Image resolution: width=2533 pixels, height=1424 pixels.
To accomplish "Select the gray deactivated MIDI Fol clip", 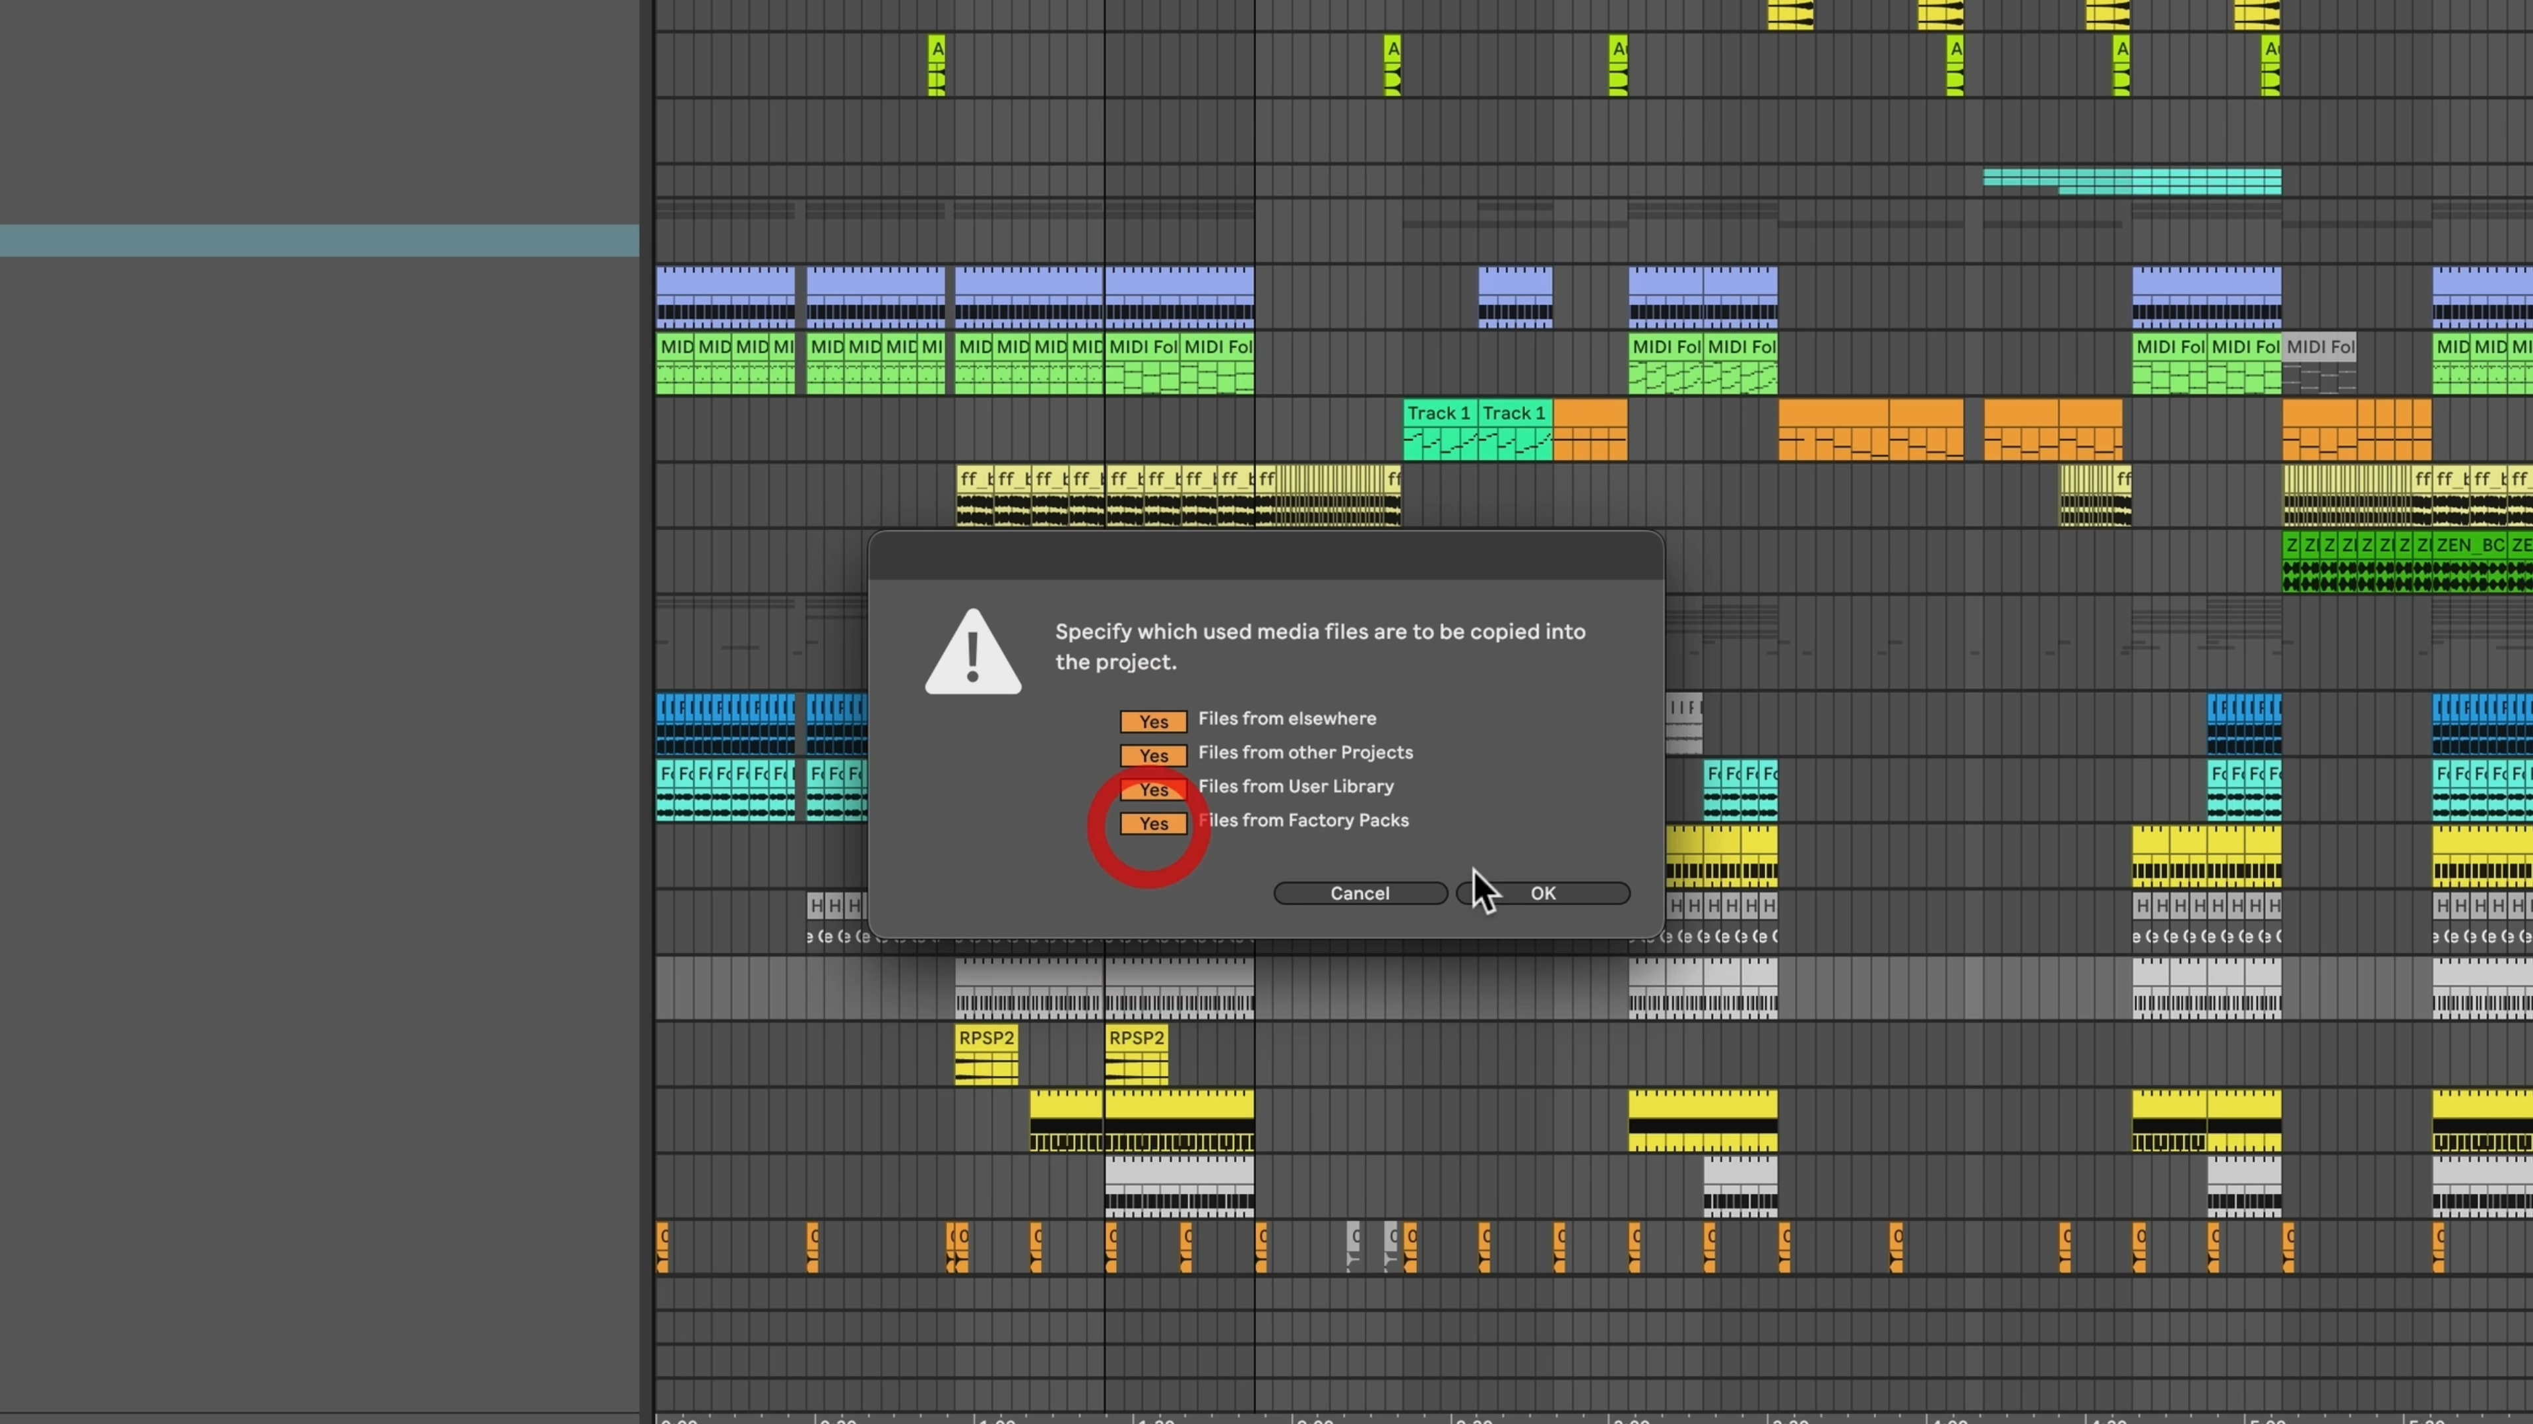I will pyautogui.click(x=2319, y=364).
